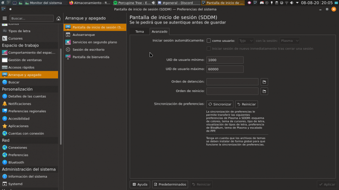Viewport: 339px width, 190px height.
Task: Open Tipos de letra settings
Action: (29, 31)
